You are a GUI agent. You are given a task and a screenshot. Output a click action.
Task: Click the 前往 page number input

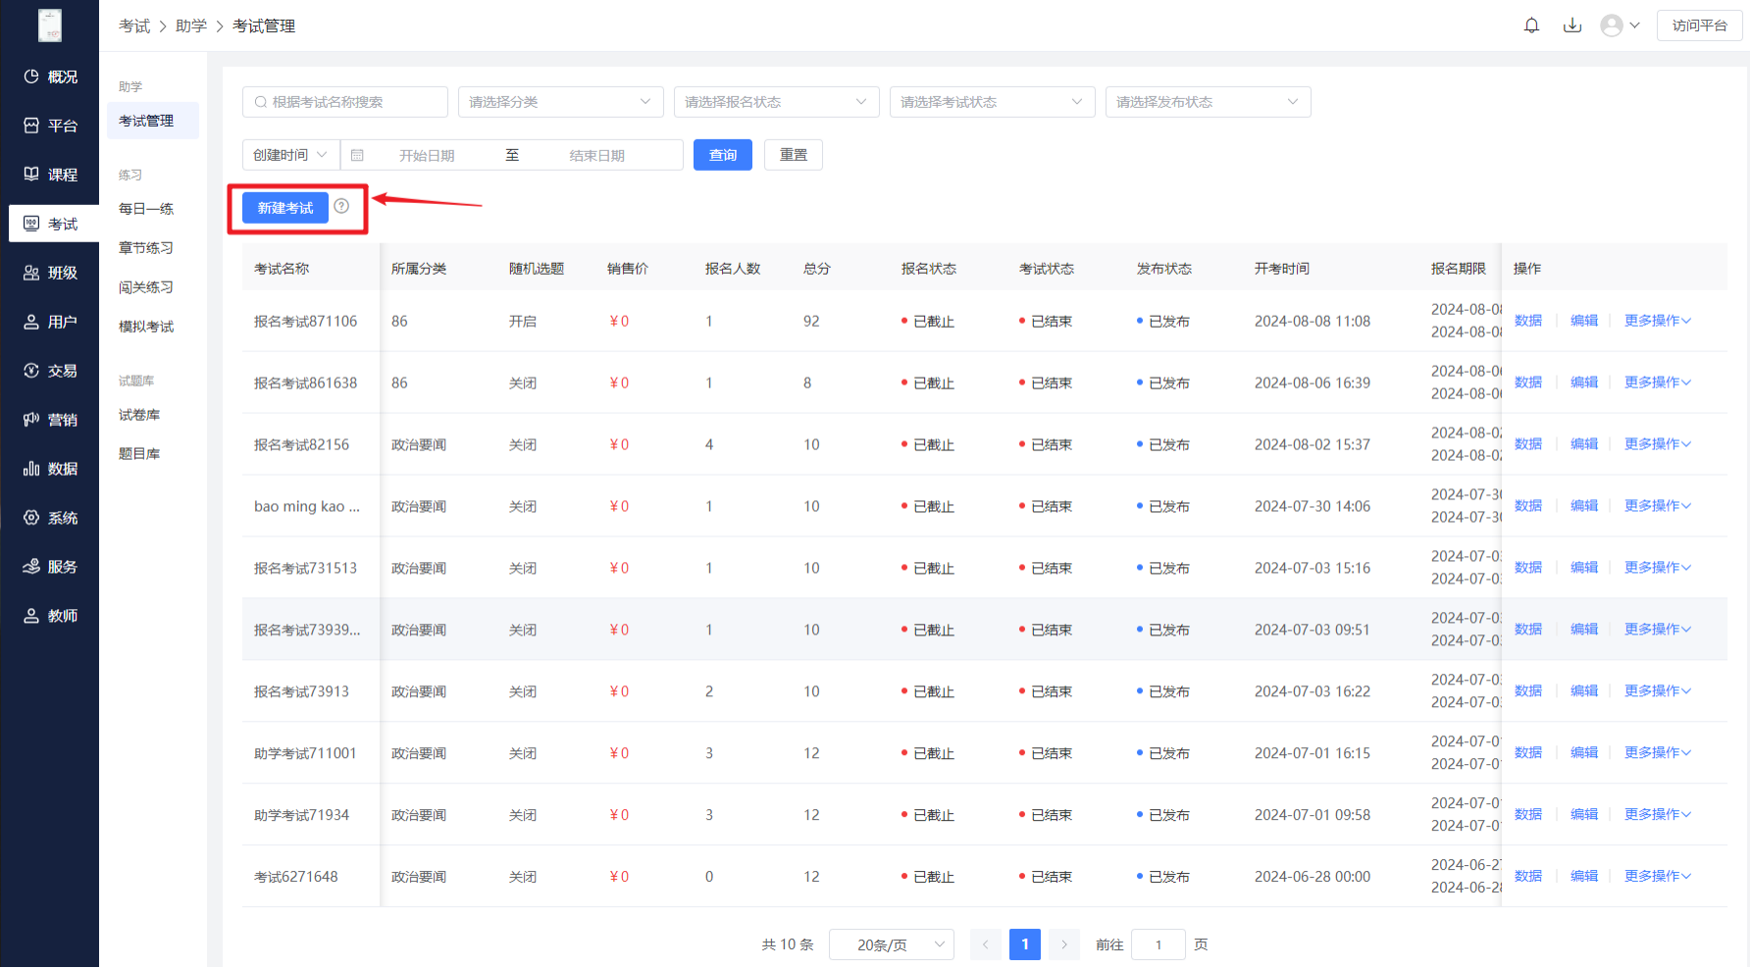[1159, 944]
